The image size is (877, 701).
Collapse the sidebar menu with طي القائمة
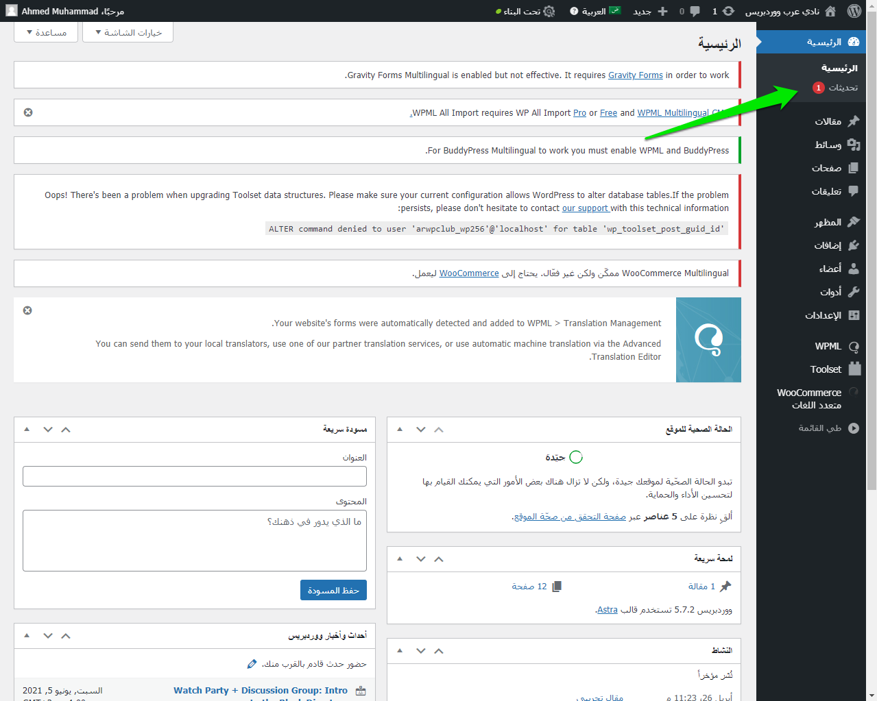click(854, 428)
